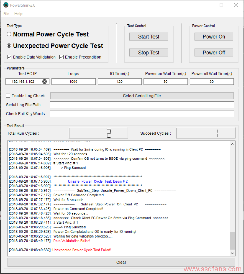
Task: Click the 'Wait for 120 seconds...' log line
Action: click(71, 154)
